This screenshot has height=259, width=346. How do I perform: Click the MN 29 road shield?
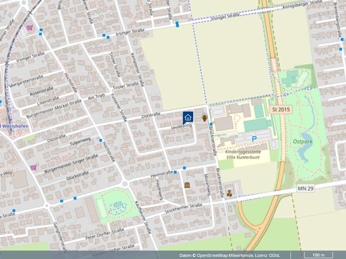click(306, 188)
